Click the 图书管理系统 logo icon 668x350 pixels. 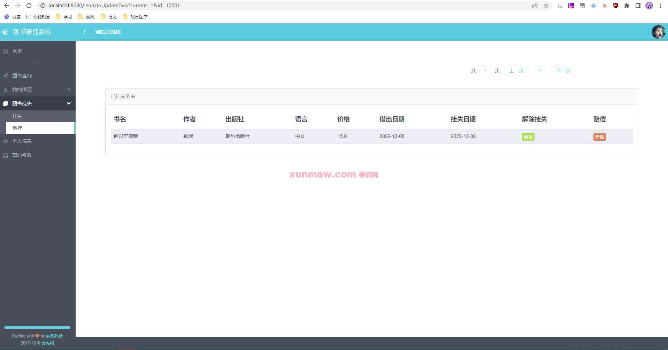6,32
